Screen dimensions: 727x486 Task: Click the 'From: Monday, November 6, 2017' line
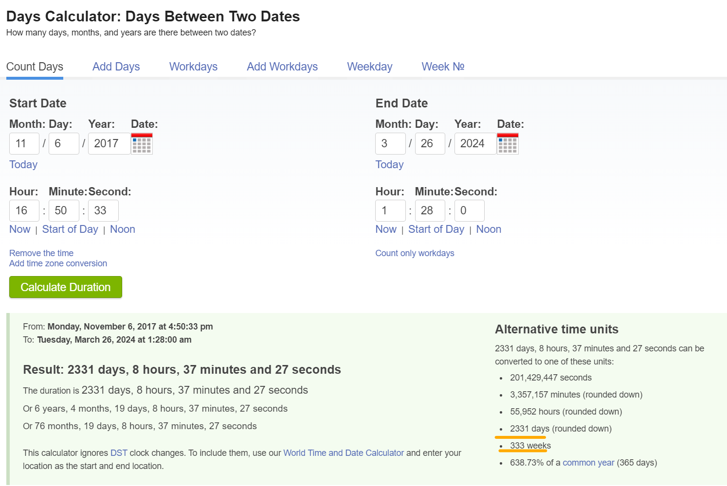tap(118, 327)
